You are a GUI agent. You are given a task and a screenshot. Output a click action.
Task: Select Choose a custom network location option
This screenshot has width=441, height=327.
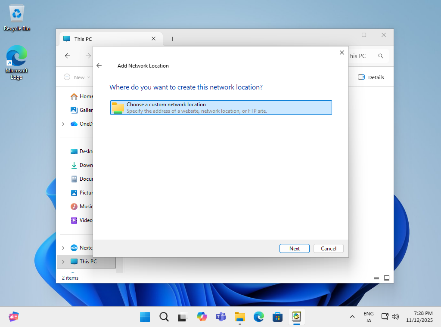220,107
